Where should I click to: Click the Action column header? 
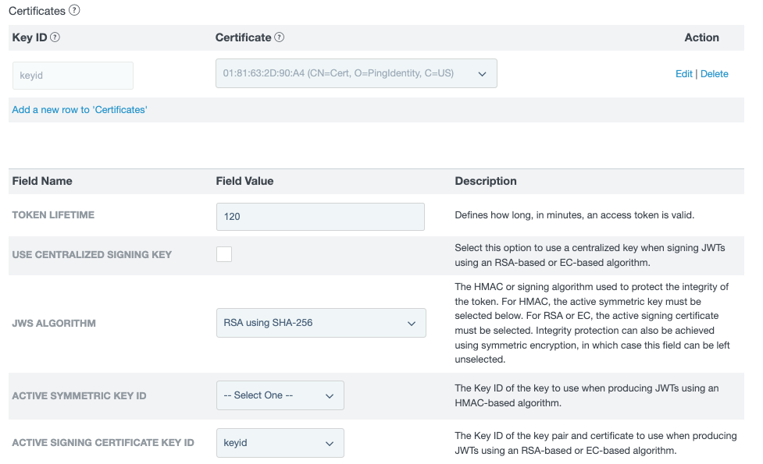(x=701, y=37)
